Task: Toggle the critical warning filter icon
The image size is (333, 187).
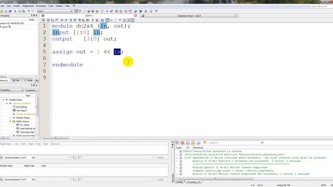Action: point(188,143)
